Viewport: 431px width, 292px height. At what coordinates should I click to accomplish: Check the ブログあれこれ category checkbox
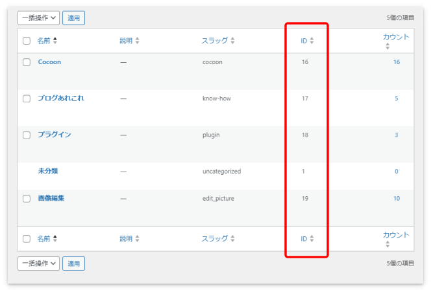click(x=27, y=98)
